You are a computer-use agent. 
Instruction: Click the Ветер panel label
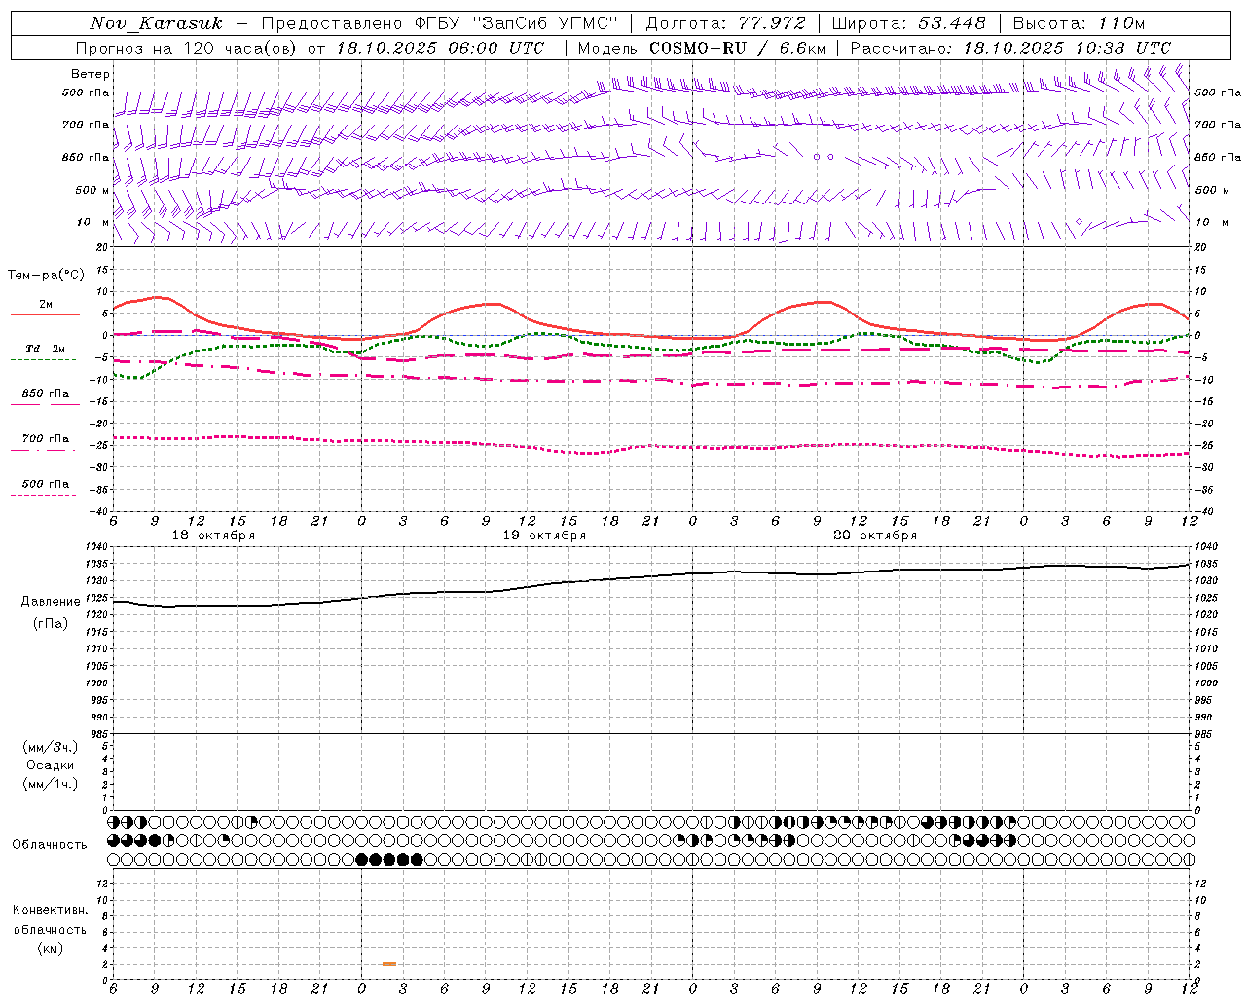91,74
